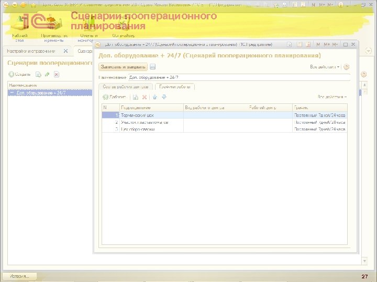
Task: Delete the selected schedule row with red X
Action: 145,97
